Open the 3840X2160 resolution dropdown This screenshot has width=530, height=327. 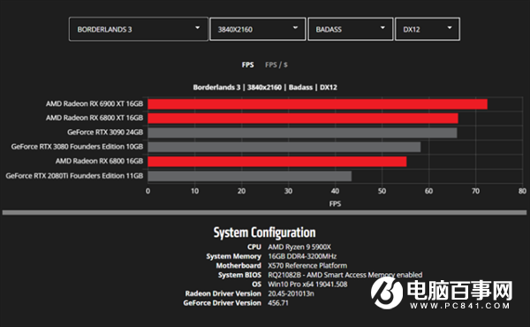click(258, 29)
